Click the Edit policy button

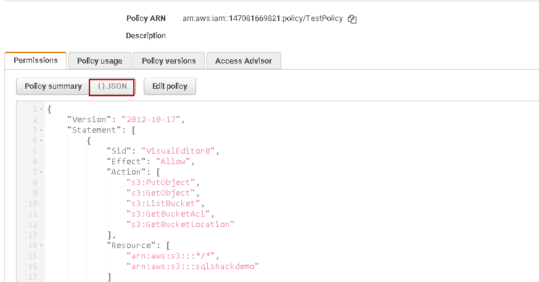[x=170, y=86]
